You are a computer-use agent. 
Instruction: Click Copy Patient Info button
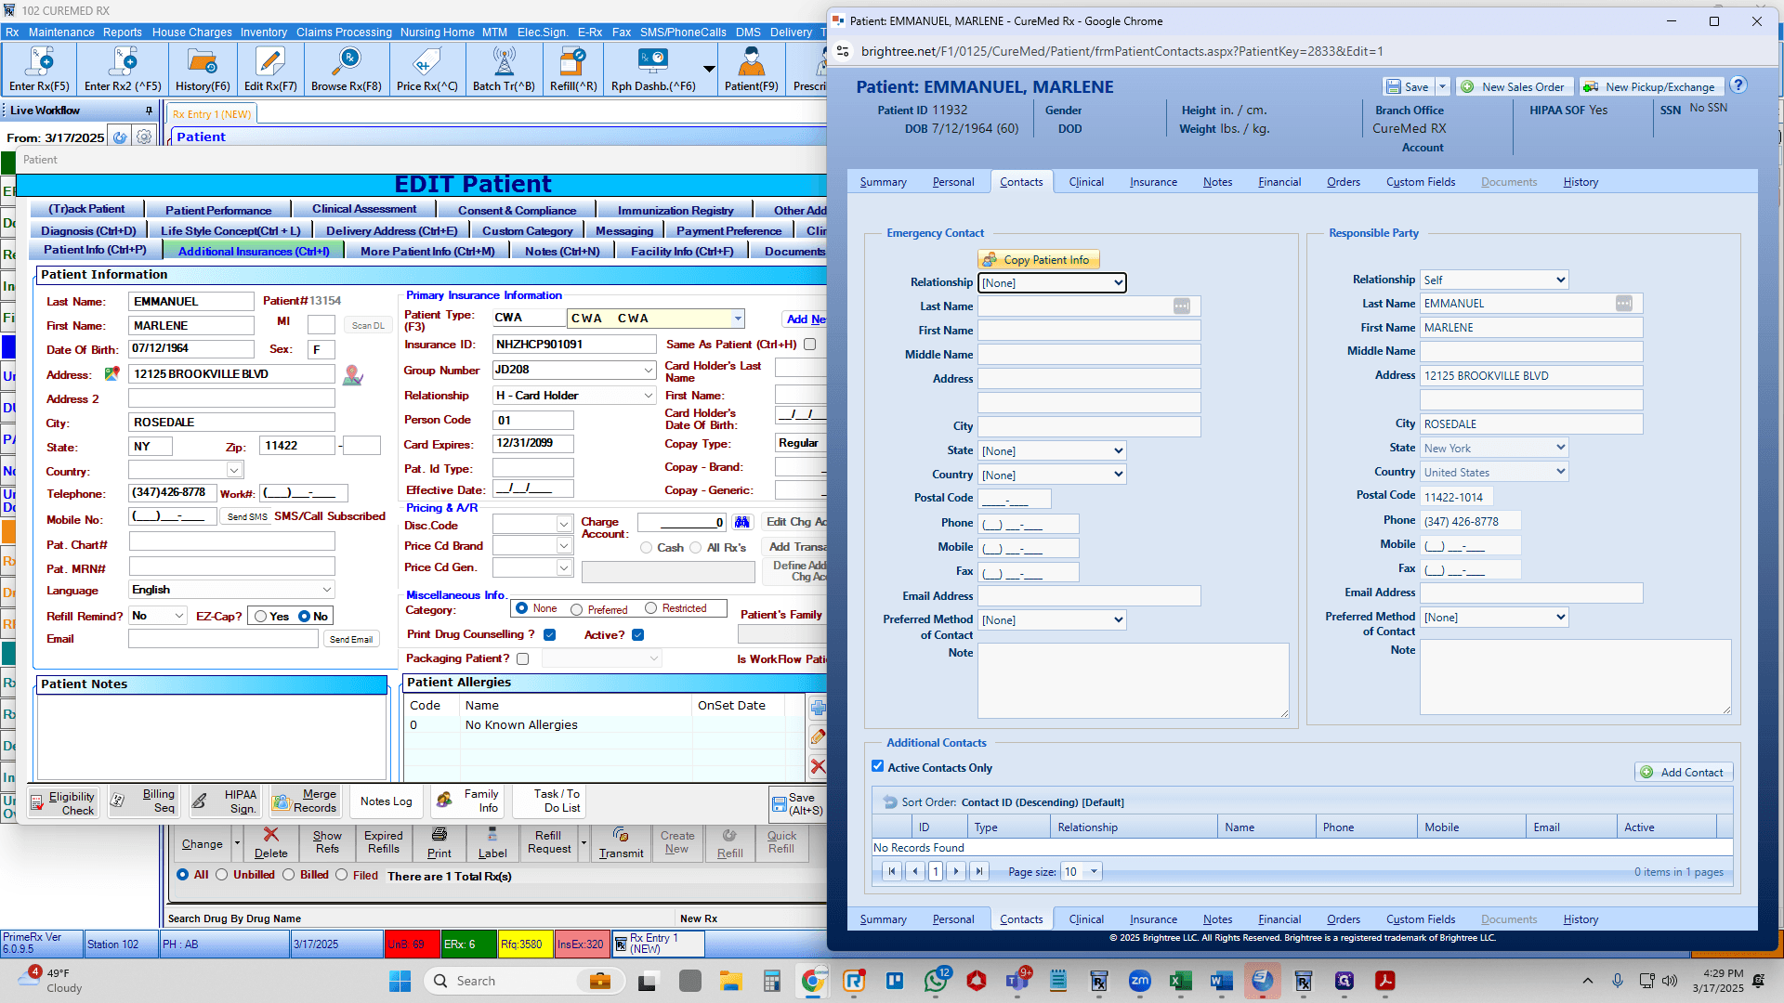pyautogui.click(x=1038, y=260)
